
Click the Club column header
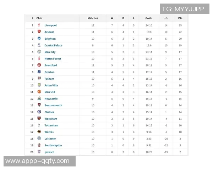pyautogui.click(x=39, y=18)
